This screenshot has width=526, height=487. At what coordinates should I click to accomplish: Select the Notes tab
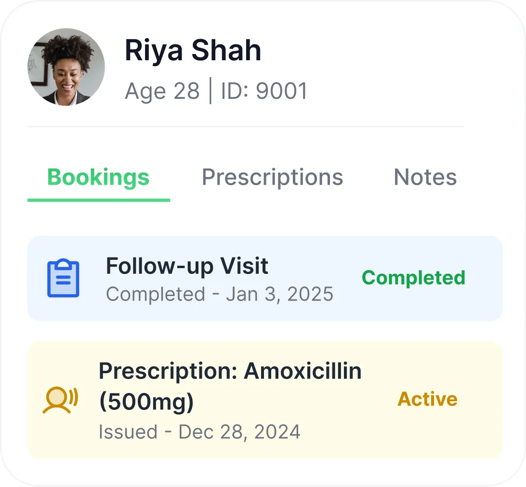tap(425, 177)
